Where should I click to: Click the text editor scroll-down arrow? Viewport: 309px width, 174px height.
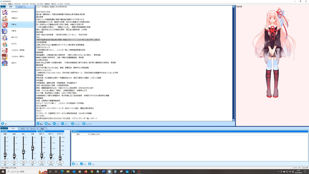pyautogui.click(x=233, y=120)
